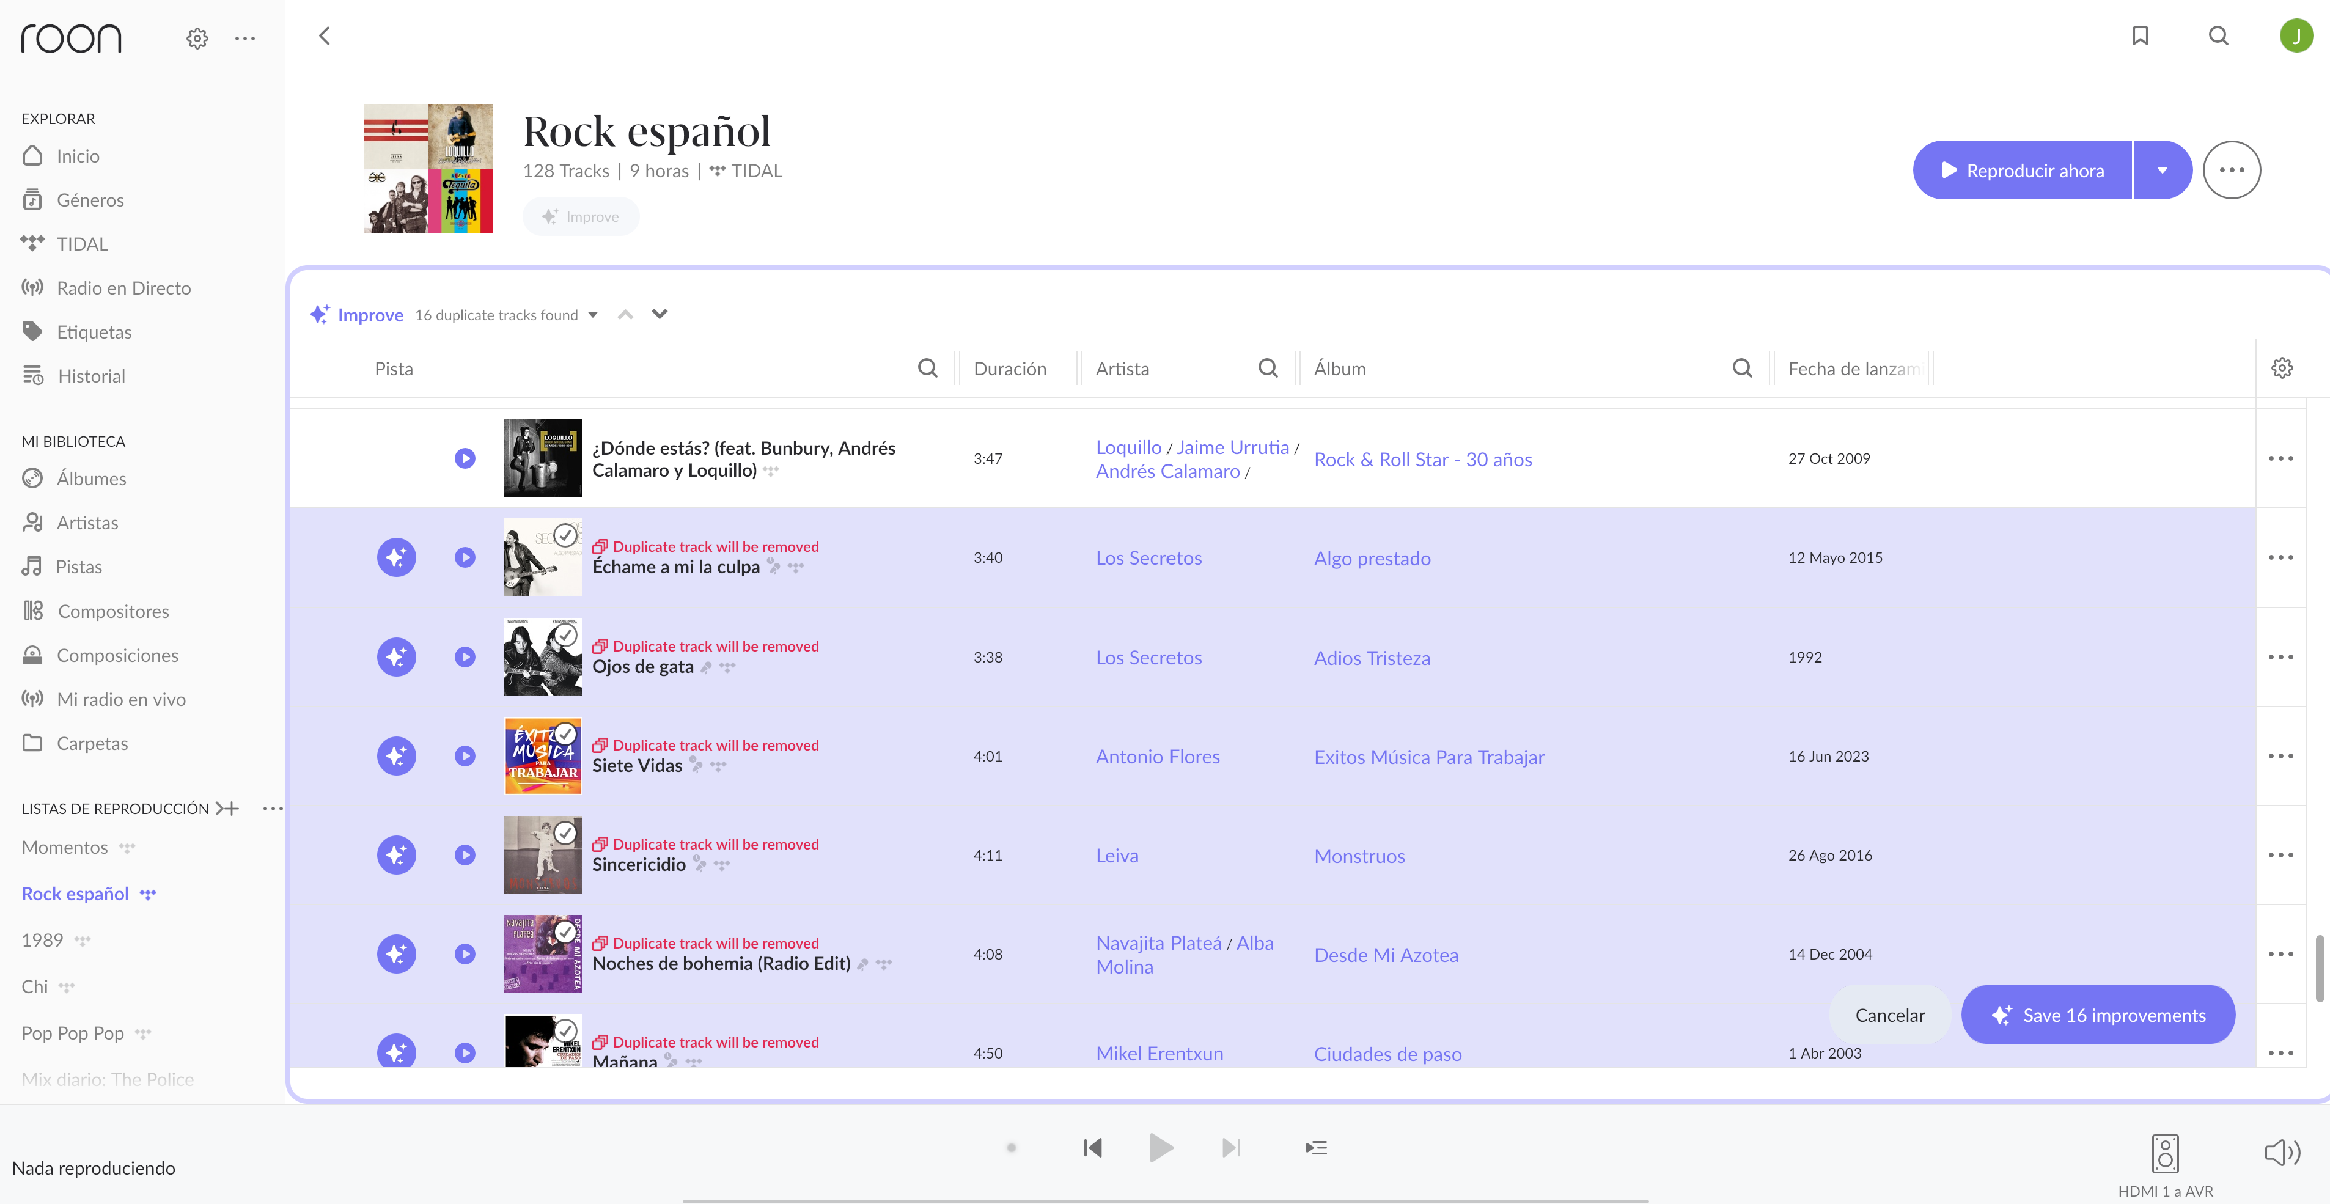
Task: Start playback with the play button
Action: click(x=1161, y=1148)
